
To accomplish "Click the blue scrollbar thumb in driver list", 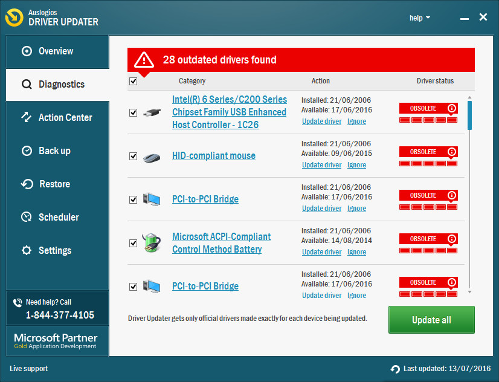I will click(470, 115).
